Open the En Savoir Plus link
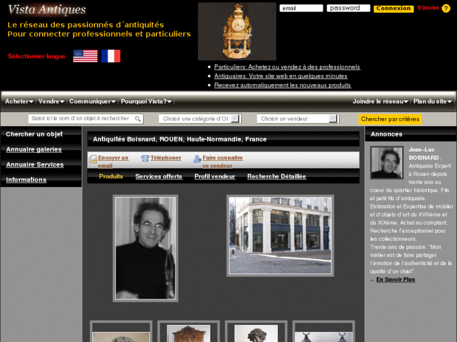 coord(395,279)
